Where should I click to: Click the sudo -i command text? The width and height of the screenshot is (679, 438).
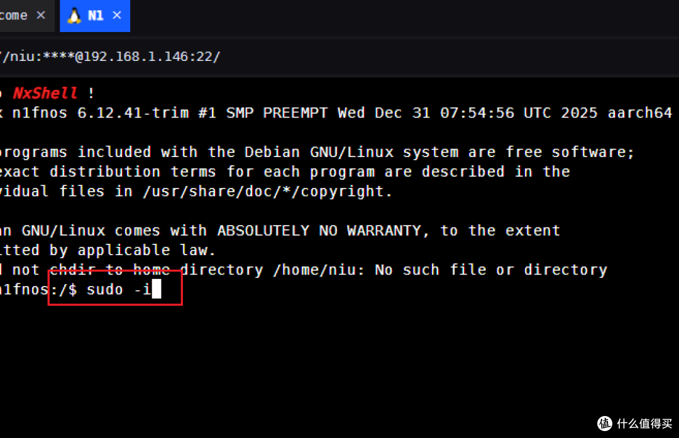[119, 289]
